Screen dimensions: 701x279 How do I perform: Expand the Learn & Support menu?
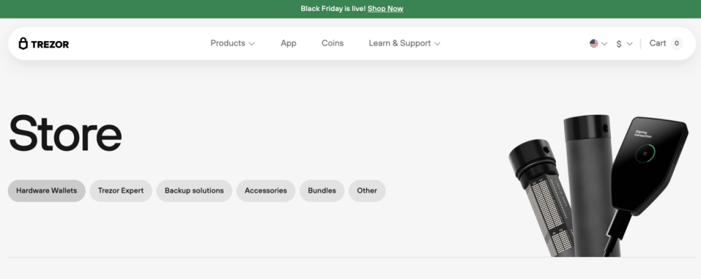coord(405,43)
